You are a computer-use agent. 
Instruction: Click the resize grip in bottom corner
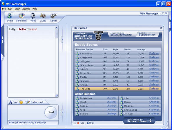pos(166,127)
